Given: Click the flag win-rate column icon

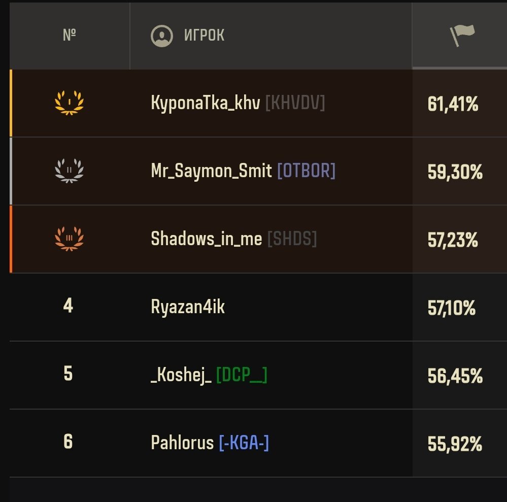Looking at the screenshot, I should 462,35.
